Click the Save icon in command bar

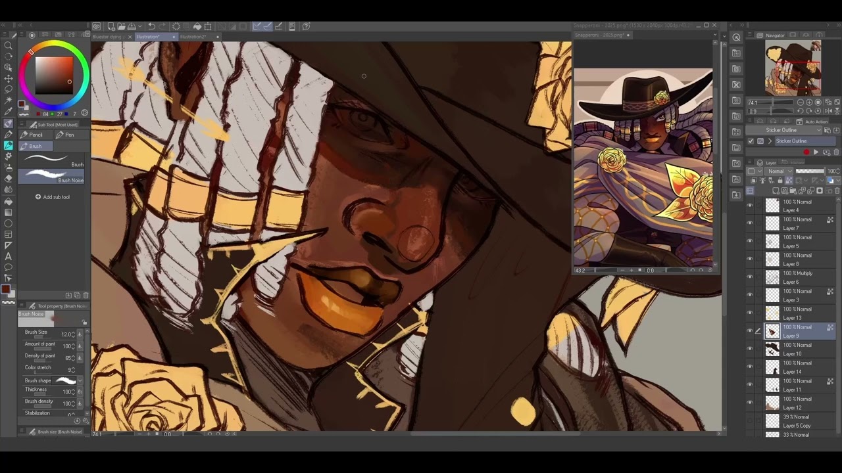[x=131, y=26]
